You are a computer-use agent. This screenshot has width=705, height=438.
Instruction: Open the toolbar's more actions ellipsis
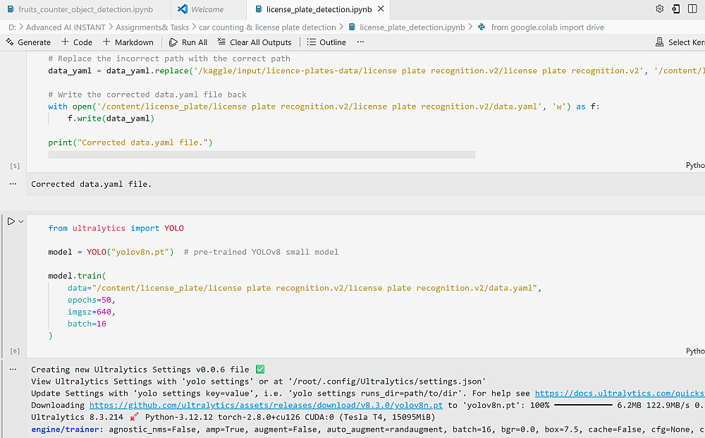pyautogui.click(x=361, y=42)
